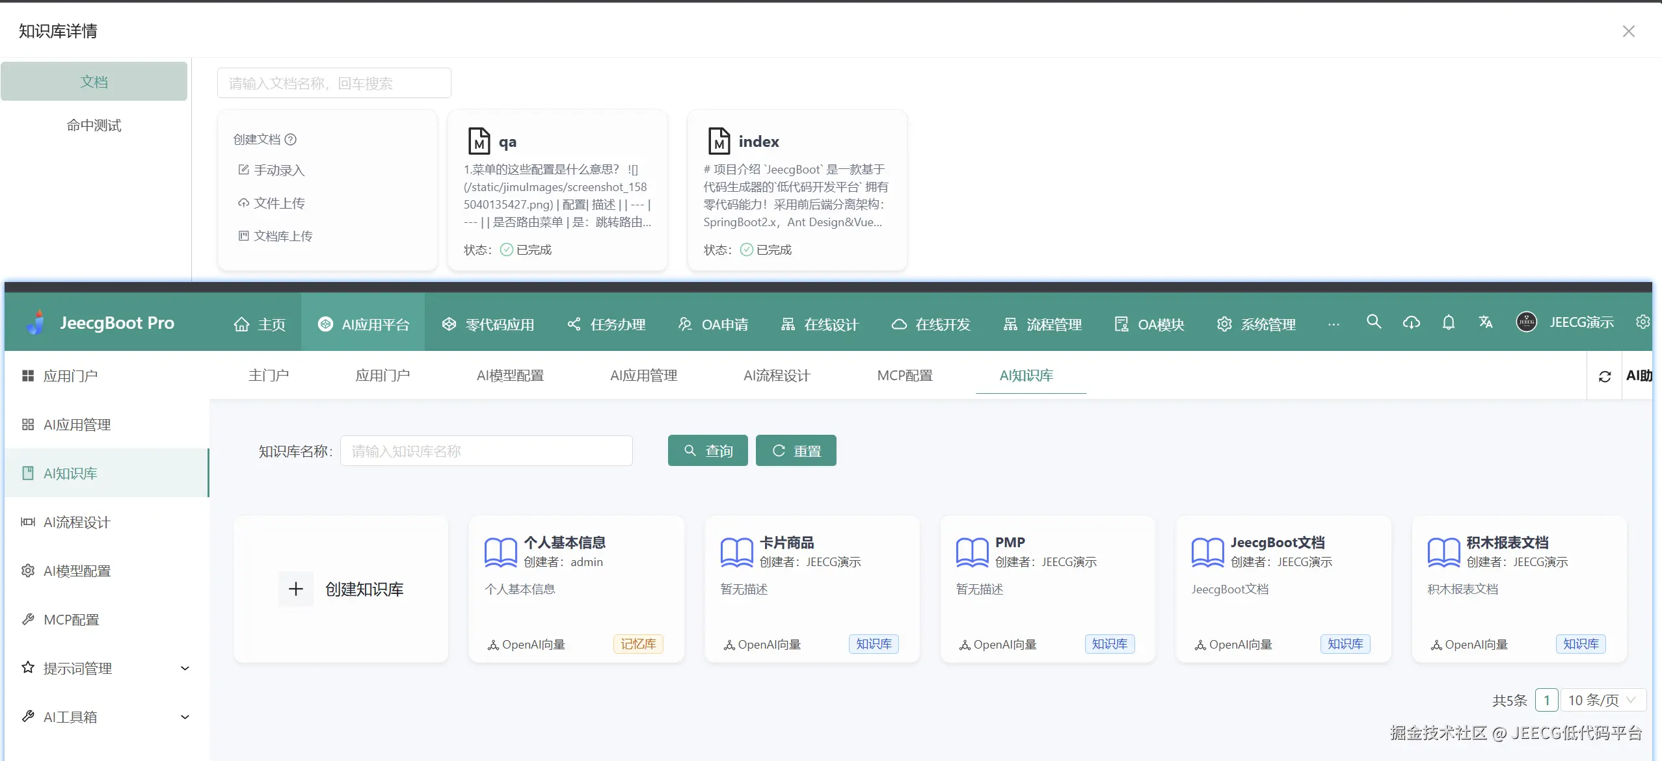Open the more menu ellipsis in top navigation

click(1334, 324)
